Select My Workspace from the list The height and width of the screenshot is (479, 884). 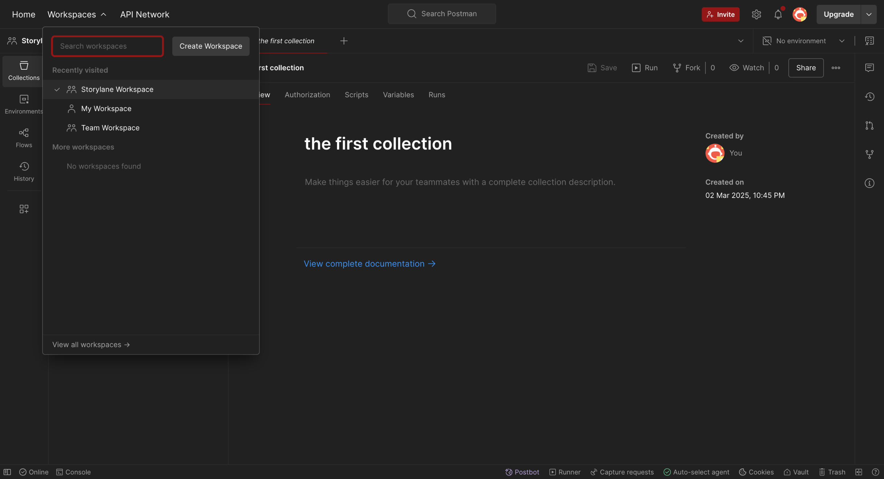point(106,109)
